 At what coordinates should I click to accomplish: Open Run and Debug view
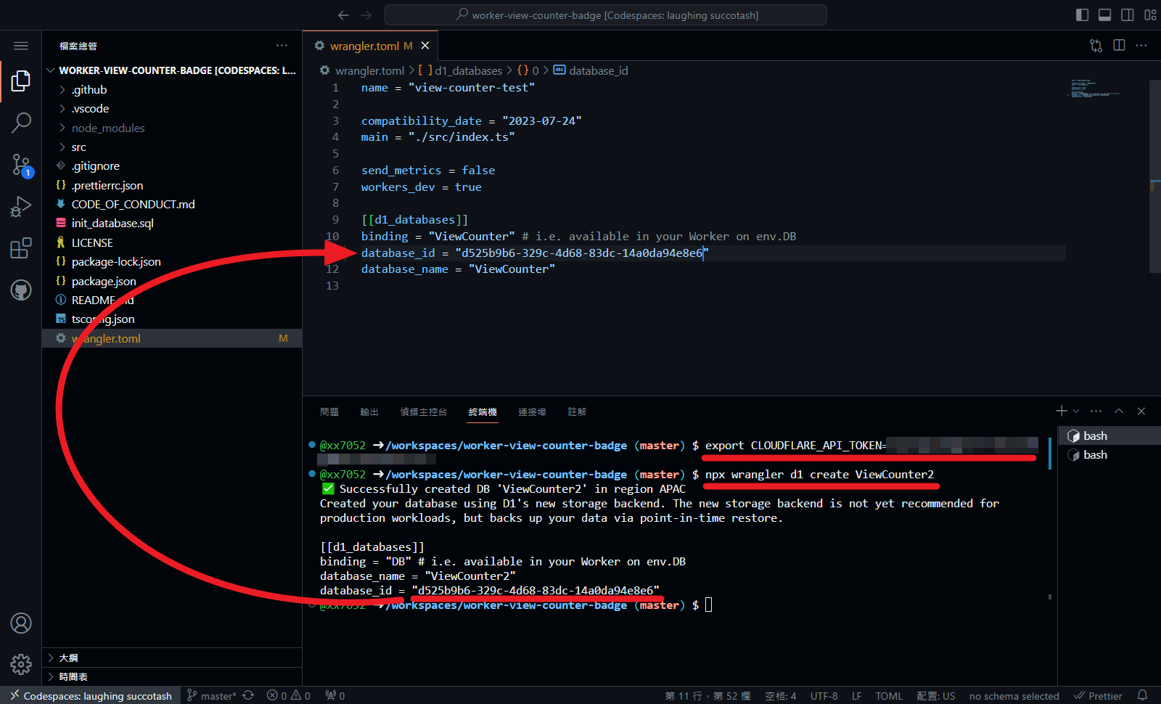pos(21,207)
